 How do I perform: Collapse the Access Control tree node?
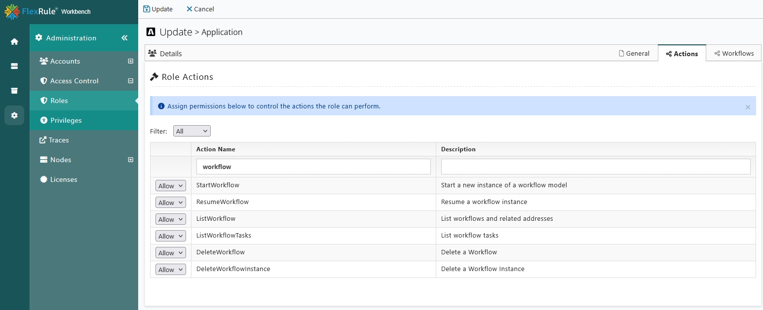point(131,81)
